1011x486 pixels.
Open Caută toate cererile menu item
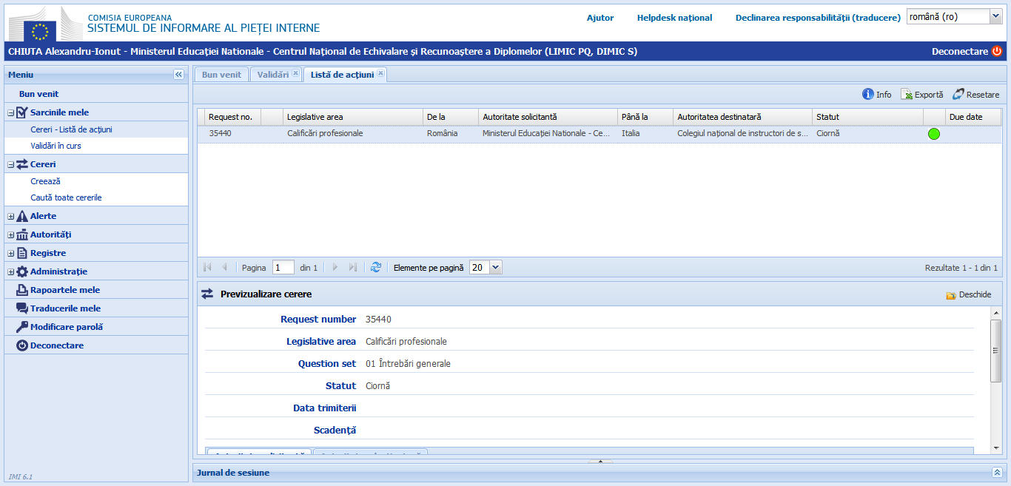66,198
